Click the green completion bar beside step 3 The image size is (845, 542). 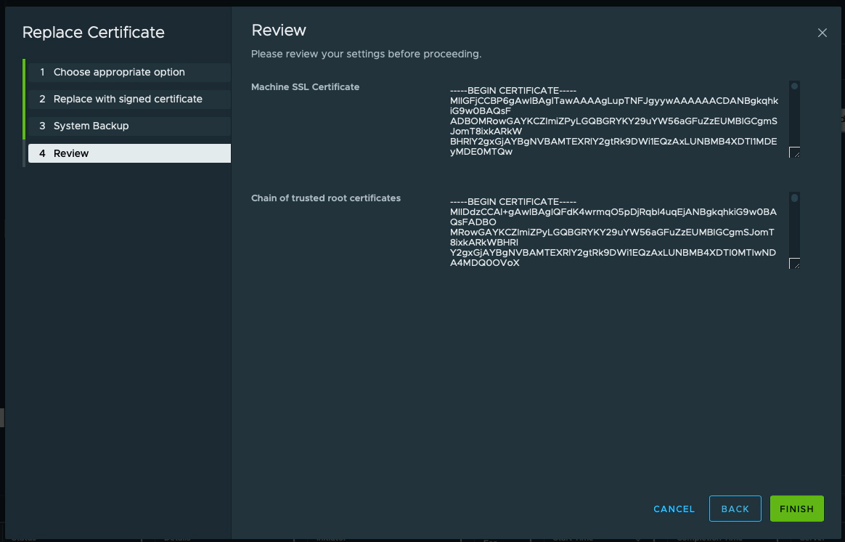tap(24, 126)
